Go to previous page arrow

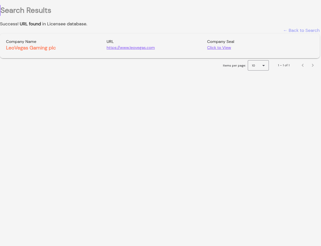coord(303,65)
